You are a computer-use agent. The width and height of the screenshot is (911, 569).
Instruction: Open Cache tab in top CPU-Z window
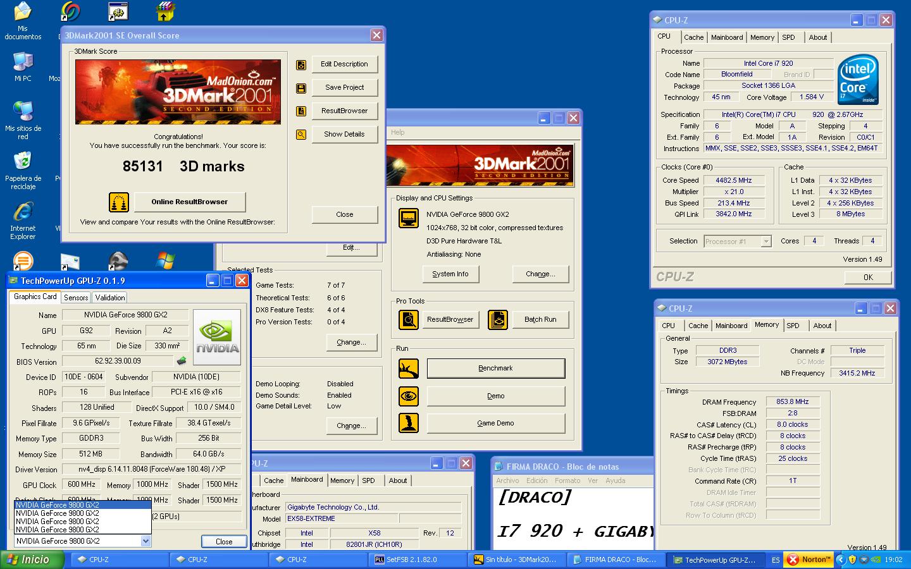[x=693, y=38]
